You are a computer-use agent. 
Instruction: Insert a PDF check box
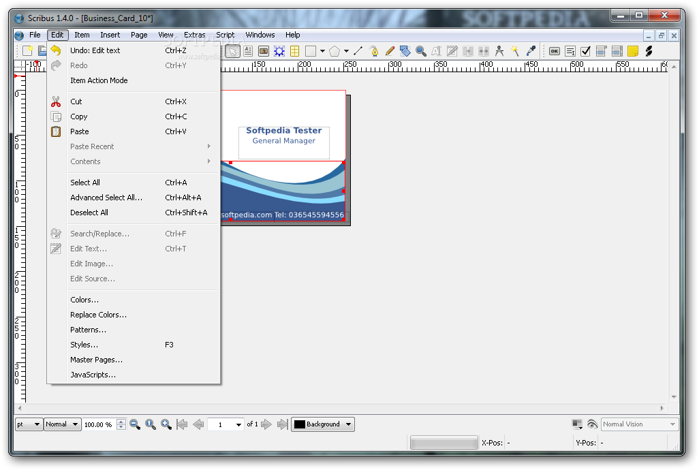click(x=586, y=51)
